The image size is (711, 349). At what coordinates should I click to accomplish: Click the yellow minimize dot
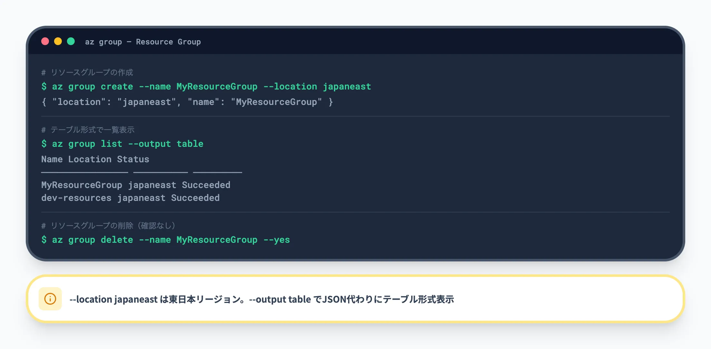coord(58,42)
